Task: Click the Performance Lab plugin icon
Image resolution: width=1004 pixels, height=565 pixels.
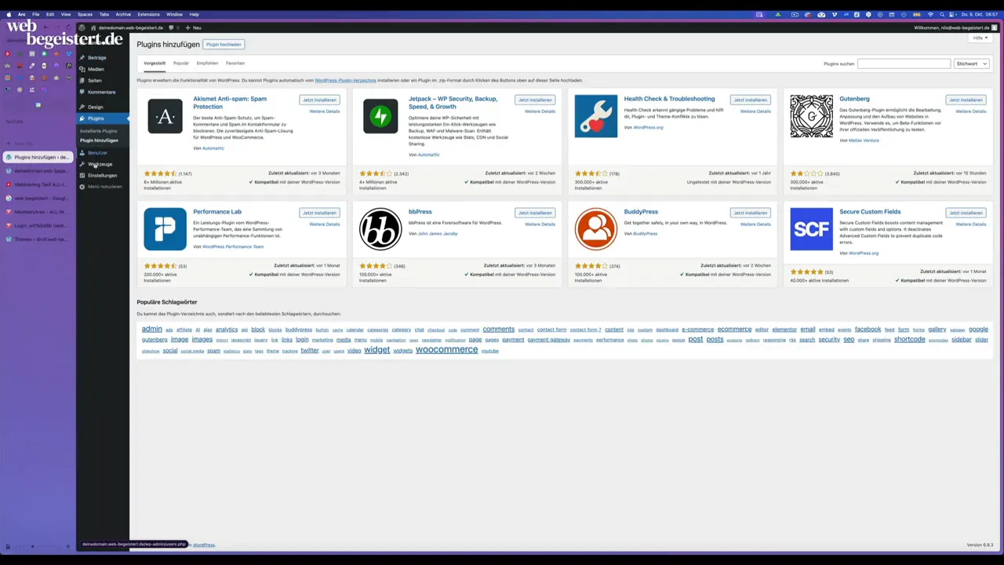Action: tap(165, 229)
